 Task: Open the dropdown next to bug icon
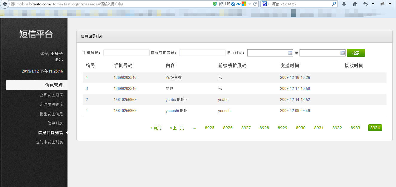click(390, 4)
